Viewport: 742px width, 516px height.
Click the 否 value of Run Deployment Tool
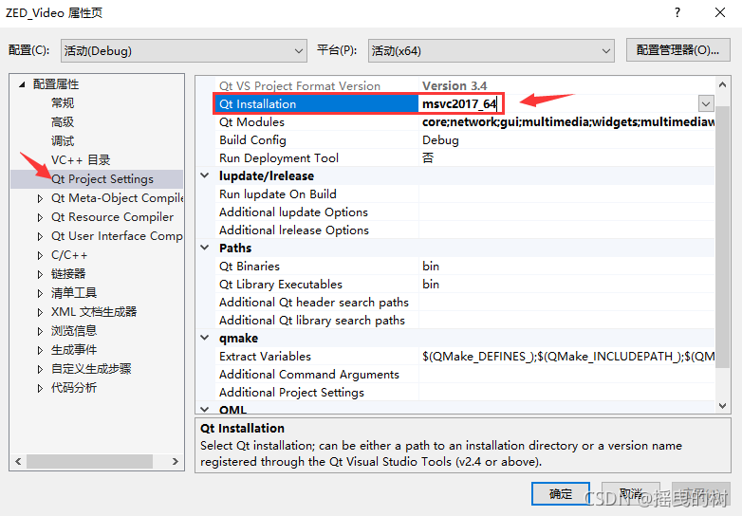coord(428,158)
